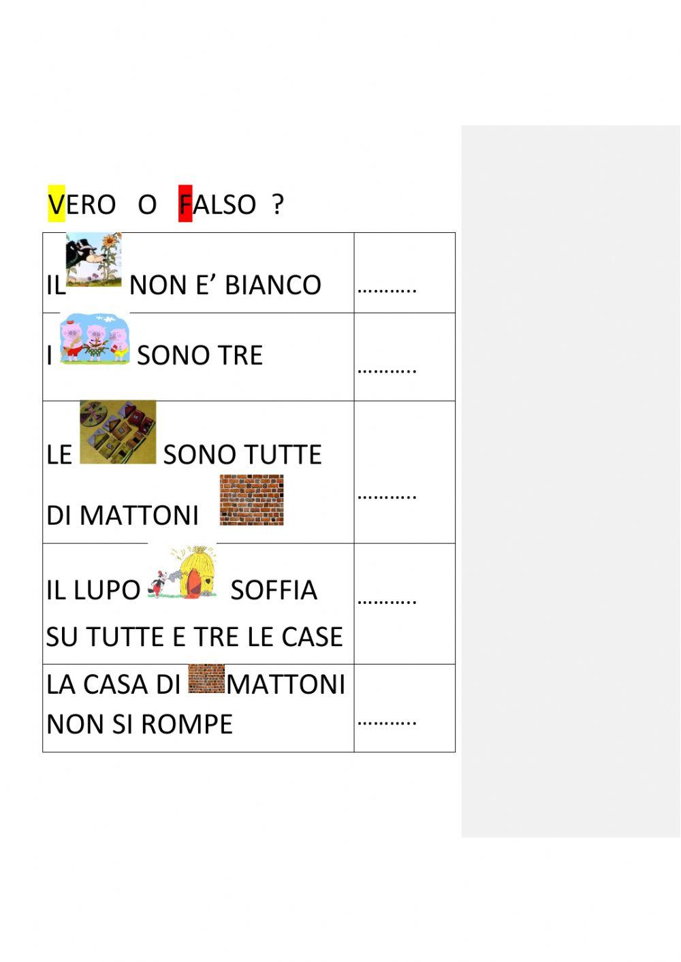Click the wolf blowing straw house picture

tap(182, 572)
